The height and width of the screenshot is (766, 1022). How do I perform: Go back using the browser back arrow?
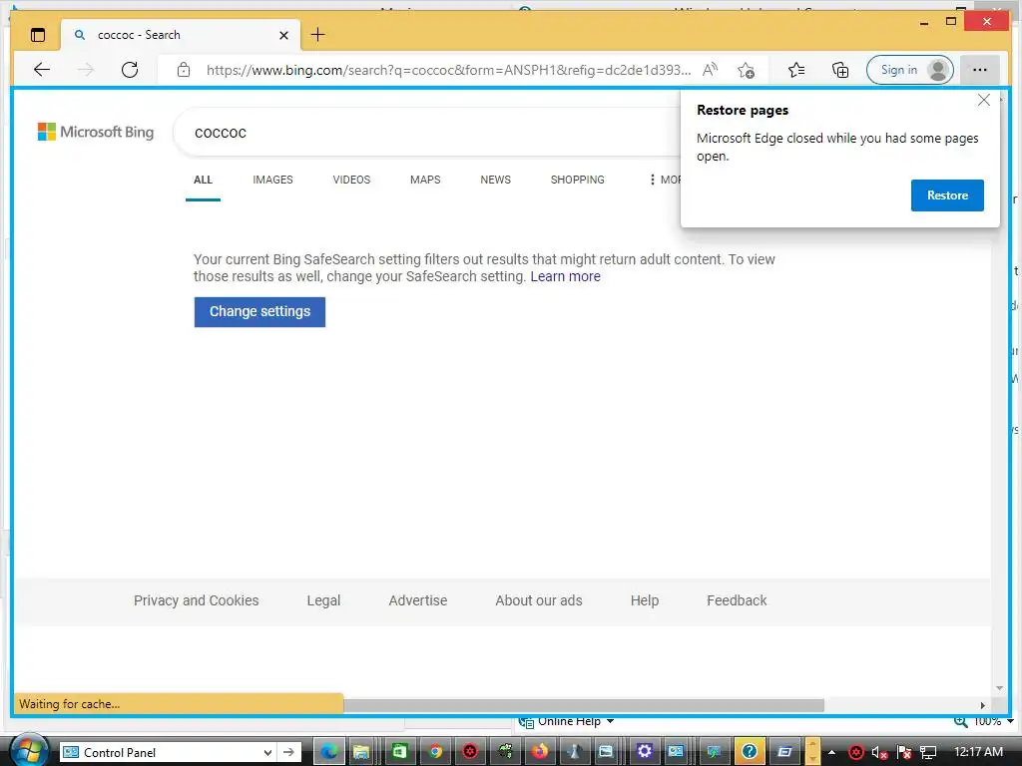42,70
